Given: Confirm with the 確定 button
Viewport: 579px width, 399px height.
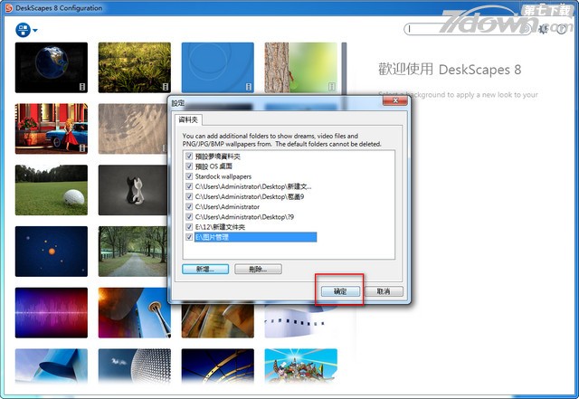Looking at the screenshot, I should 340,291.
